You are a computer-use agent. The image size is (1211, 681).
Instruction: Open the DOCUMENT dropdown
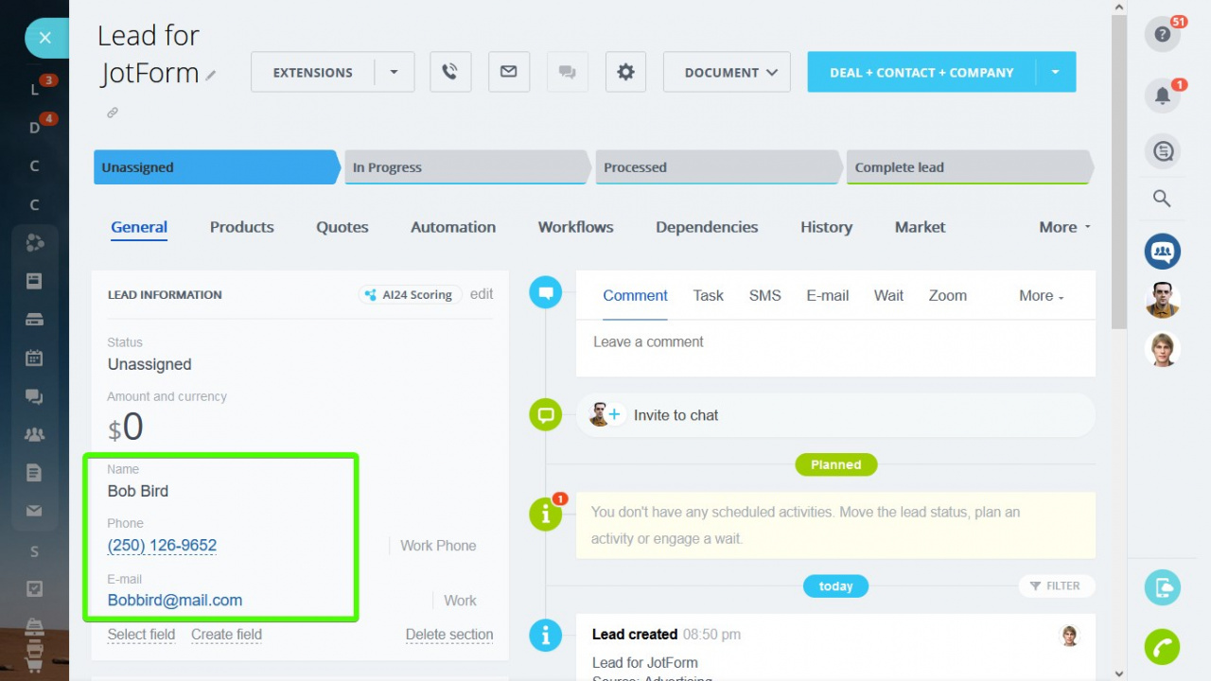pyautogui.click(x=727, y=72)
